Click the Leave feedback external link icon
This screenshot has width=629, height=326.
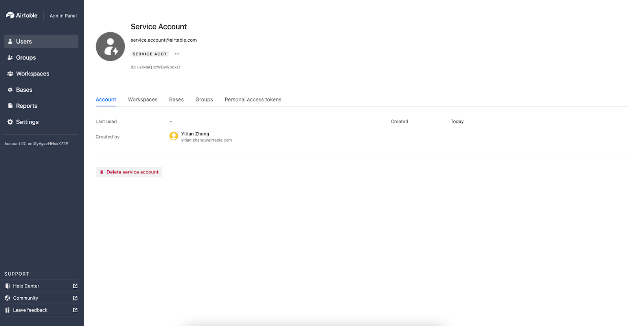point(75,310)
